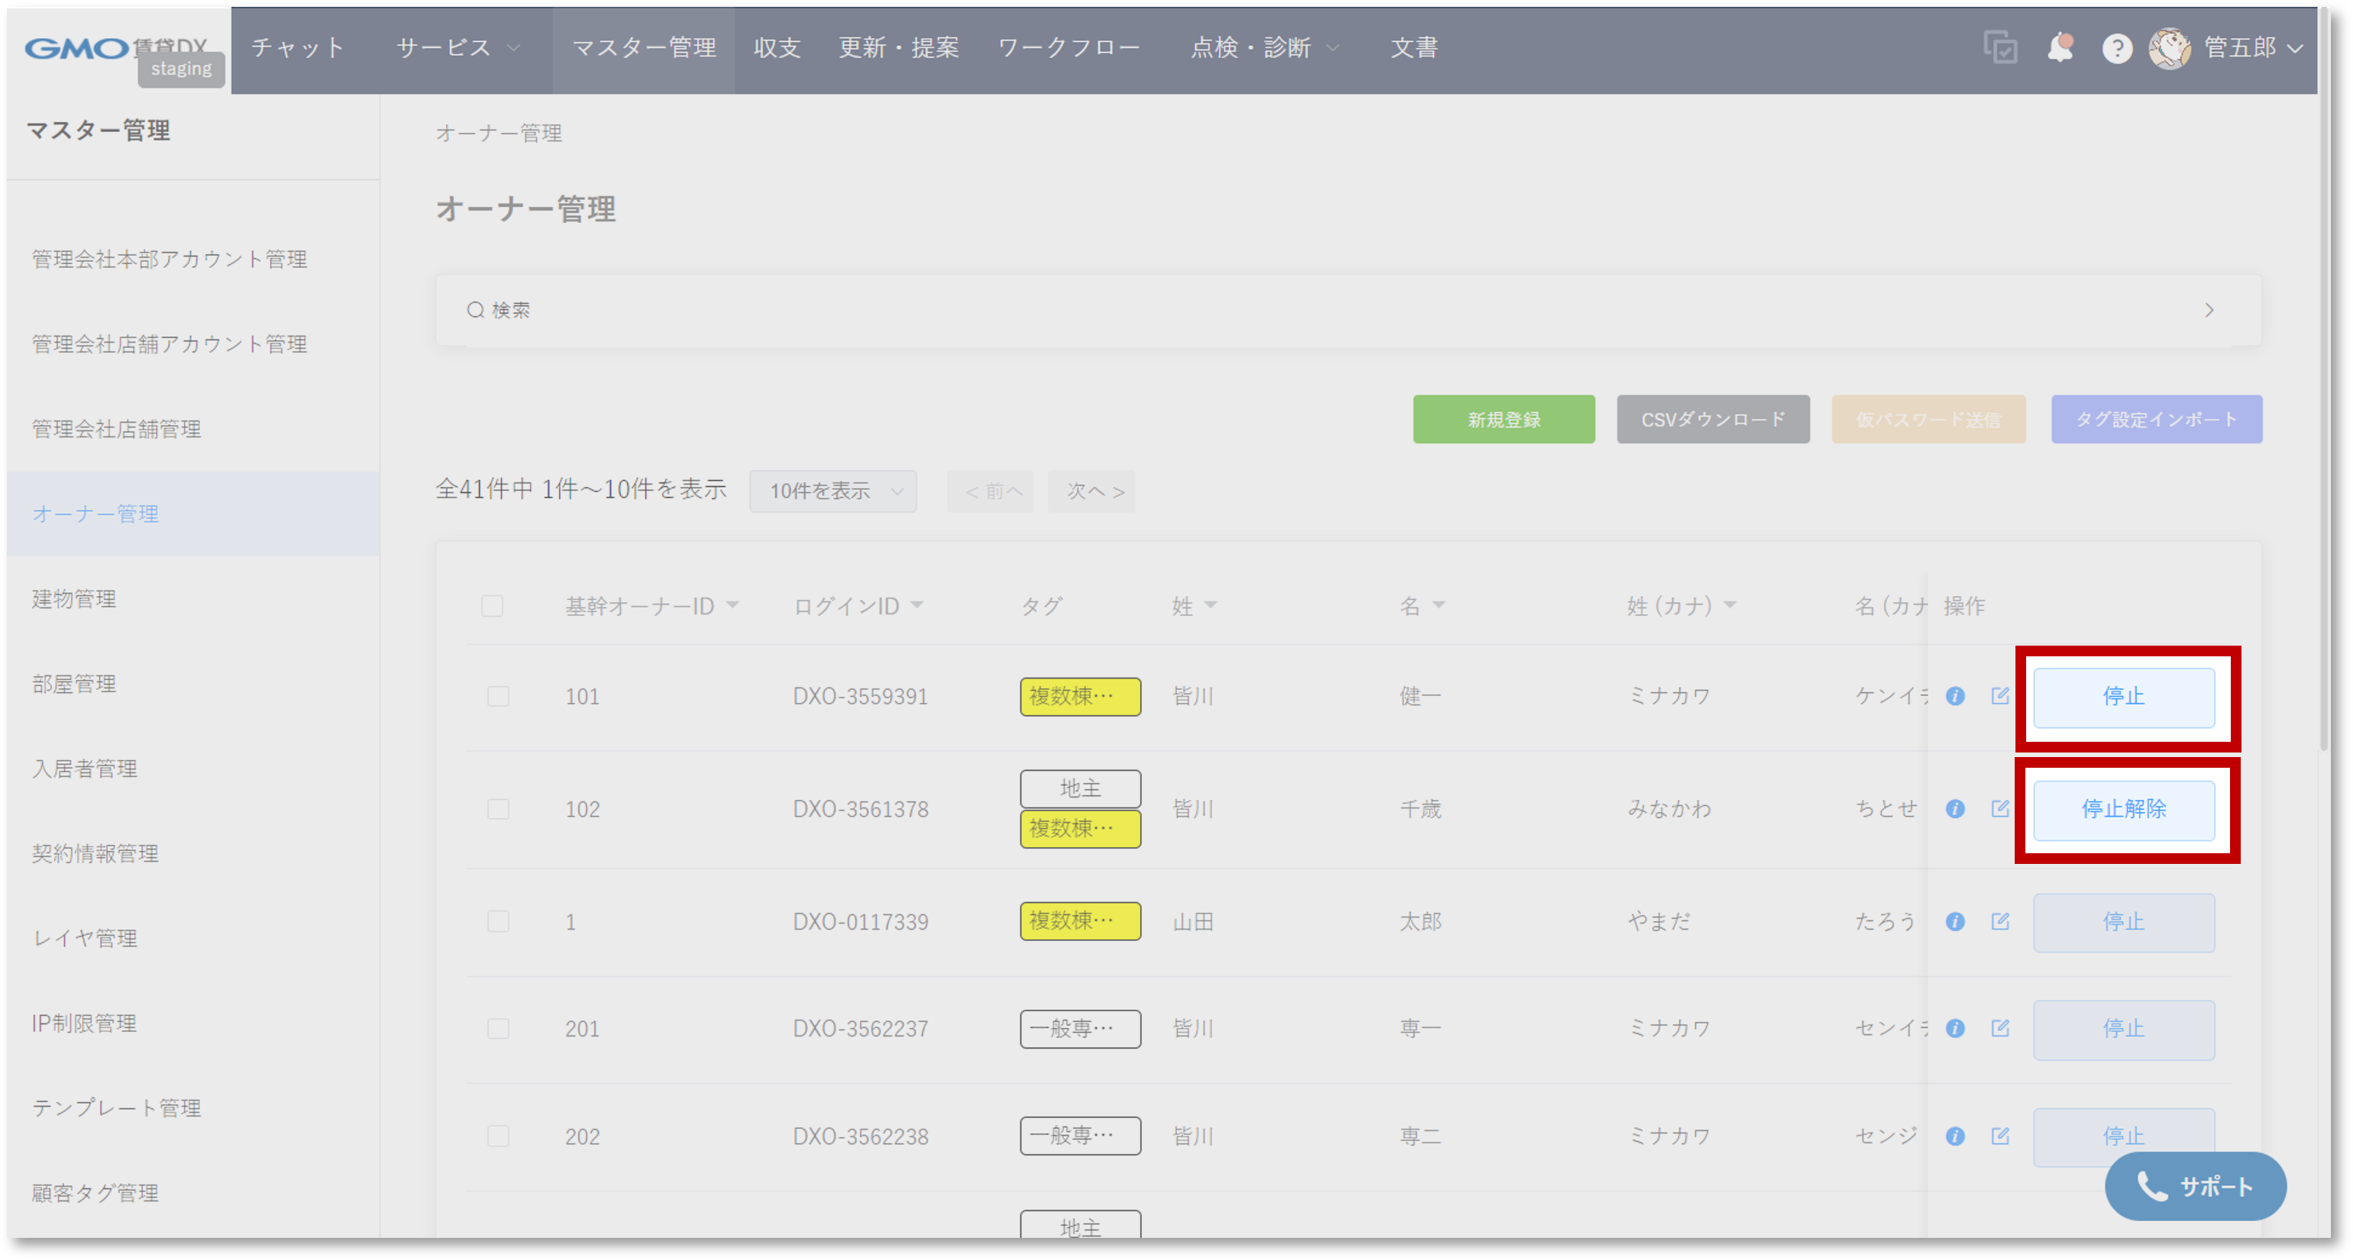Open the task checklist icon in header
This screenshot has height=1260, width=2353.
pos(1999,47)
